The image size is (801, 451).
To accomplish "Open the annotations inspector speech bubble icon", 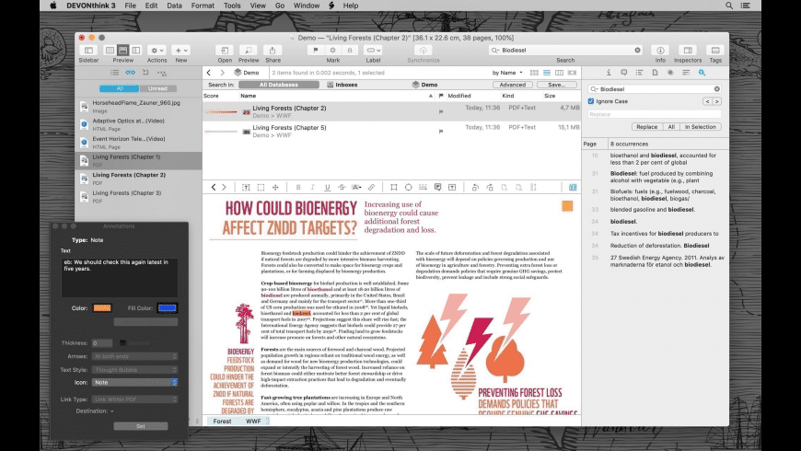I will point(623,73).
